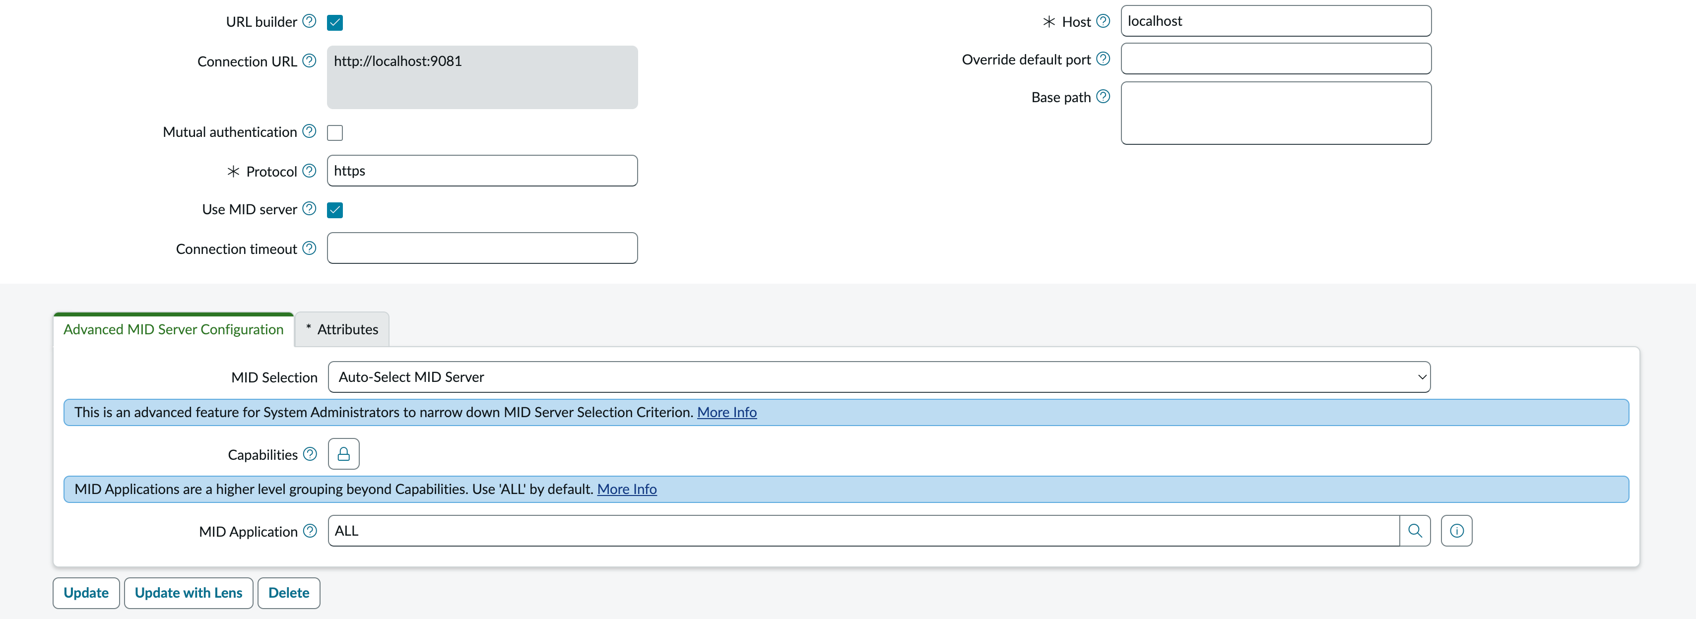Screen dimensions: 1696x619
Task: Open help icon next to Capabilities
Action: 310,454
